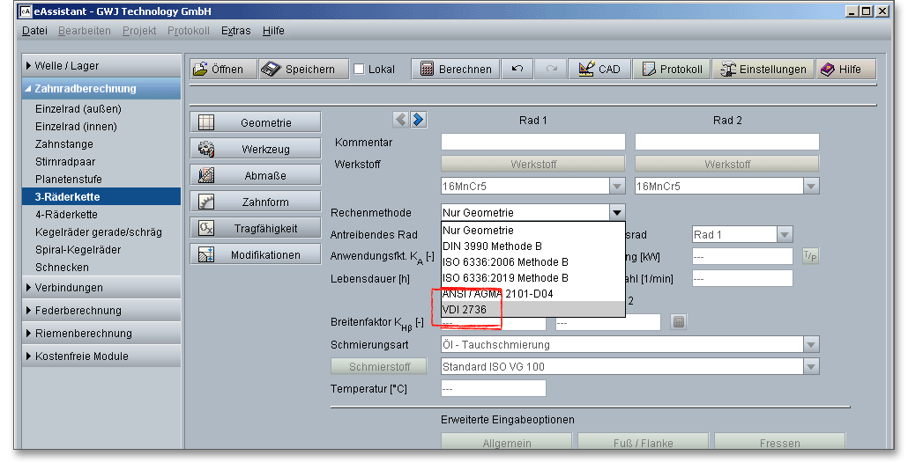Save with the Speichern button
Image resolution: width=908 pixels, height=463 pixels.
pos(299,70)
